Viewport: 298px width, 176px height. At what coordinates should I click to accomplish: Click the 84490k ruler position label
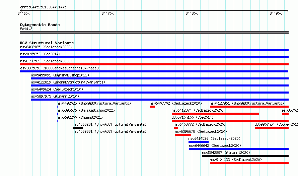tap(276, 13)
